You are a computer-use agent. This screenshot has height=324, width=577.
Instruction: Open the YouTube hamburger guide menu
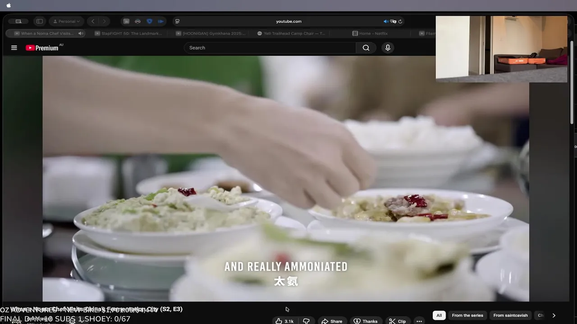(14, 48)
